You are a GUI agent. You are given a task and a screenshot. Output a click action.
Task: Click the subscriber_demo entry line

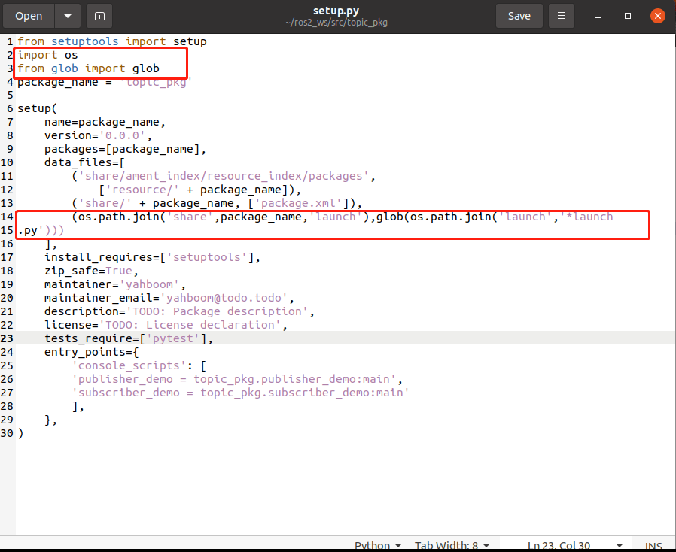[x=240, y=393]
